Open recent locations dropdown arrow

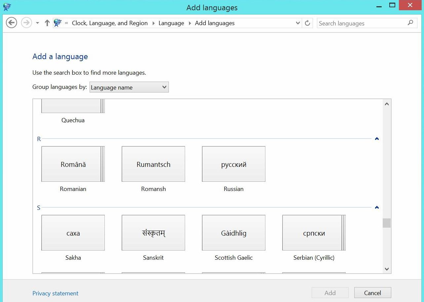pyautogui.click(x=37, y=23)
